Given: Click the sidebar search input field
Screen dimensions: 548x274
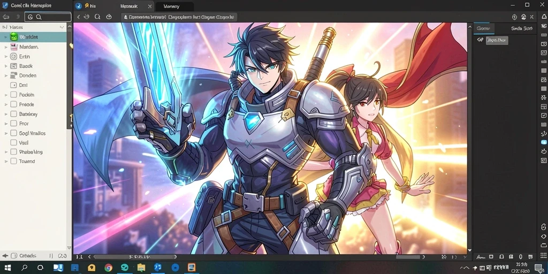Looking at the screenshot, I should (x=48, y=17).
